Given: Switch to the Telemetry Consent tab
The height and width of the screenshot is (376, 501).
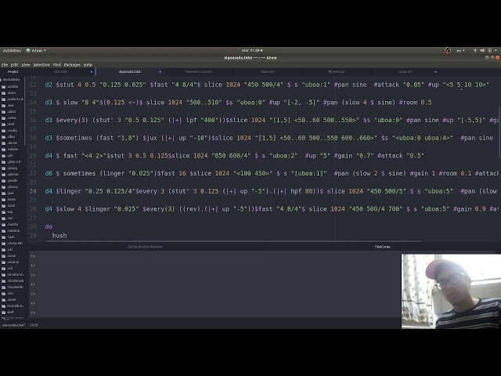Looking at the screenshot, I should (198, 71).
